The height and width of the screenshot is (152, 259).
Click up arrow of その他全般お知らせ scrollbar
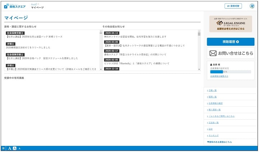click(199, 31)
